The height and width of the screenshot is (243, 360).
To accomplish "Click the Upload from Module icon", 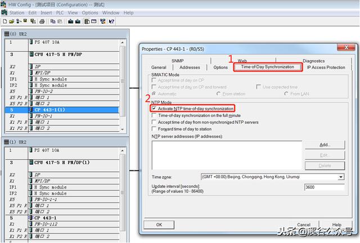I will 78,21.
